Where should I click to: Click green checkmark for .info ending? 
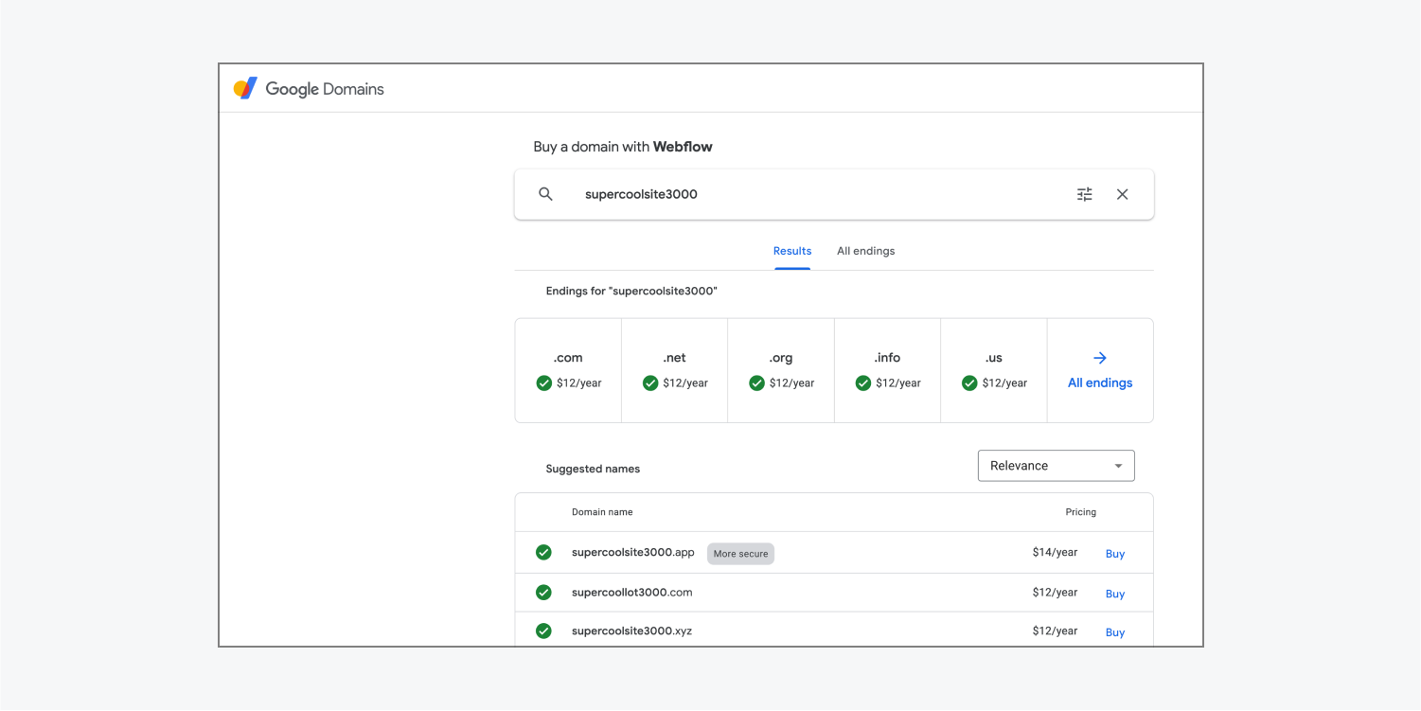coord(863,383)
